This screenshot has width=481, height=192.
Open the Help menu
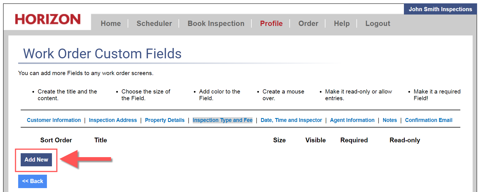(x=342, y=23)
